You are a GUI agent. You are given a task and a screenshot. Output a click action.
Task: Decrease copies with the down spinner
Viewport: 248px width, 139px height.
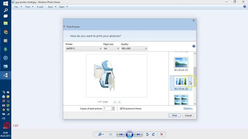pyautogui.click(x=113, y=109)
